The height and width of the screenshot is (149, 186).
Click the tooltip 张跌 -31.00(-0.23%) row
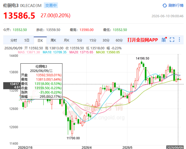click(41, 92)
